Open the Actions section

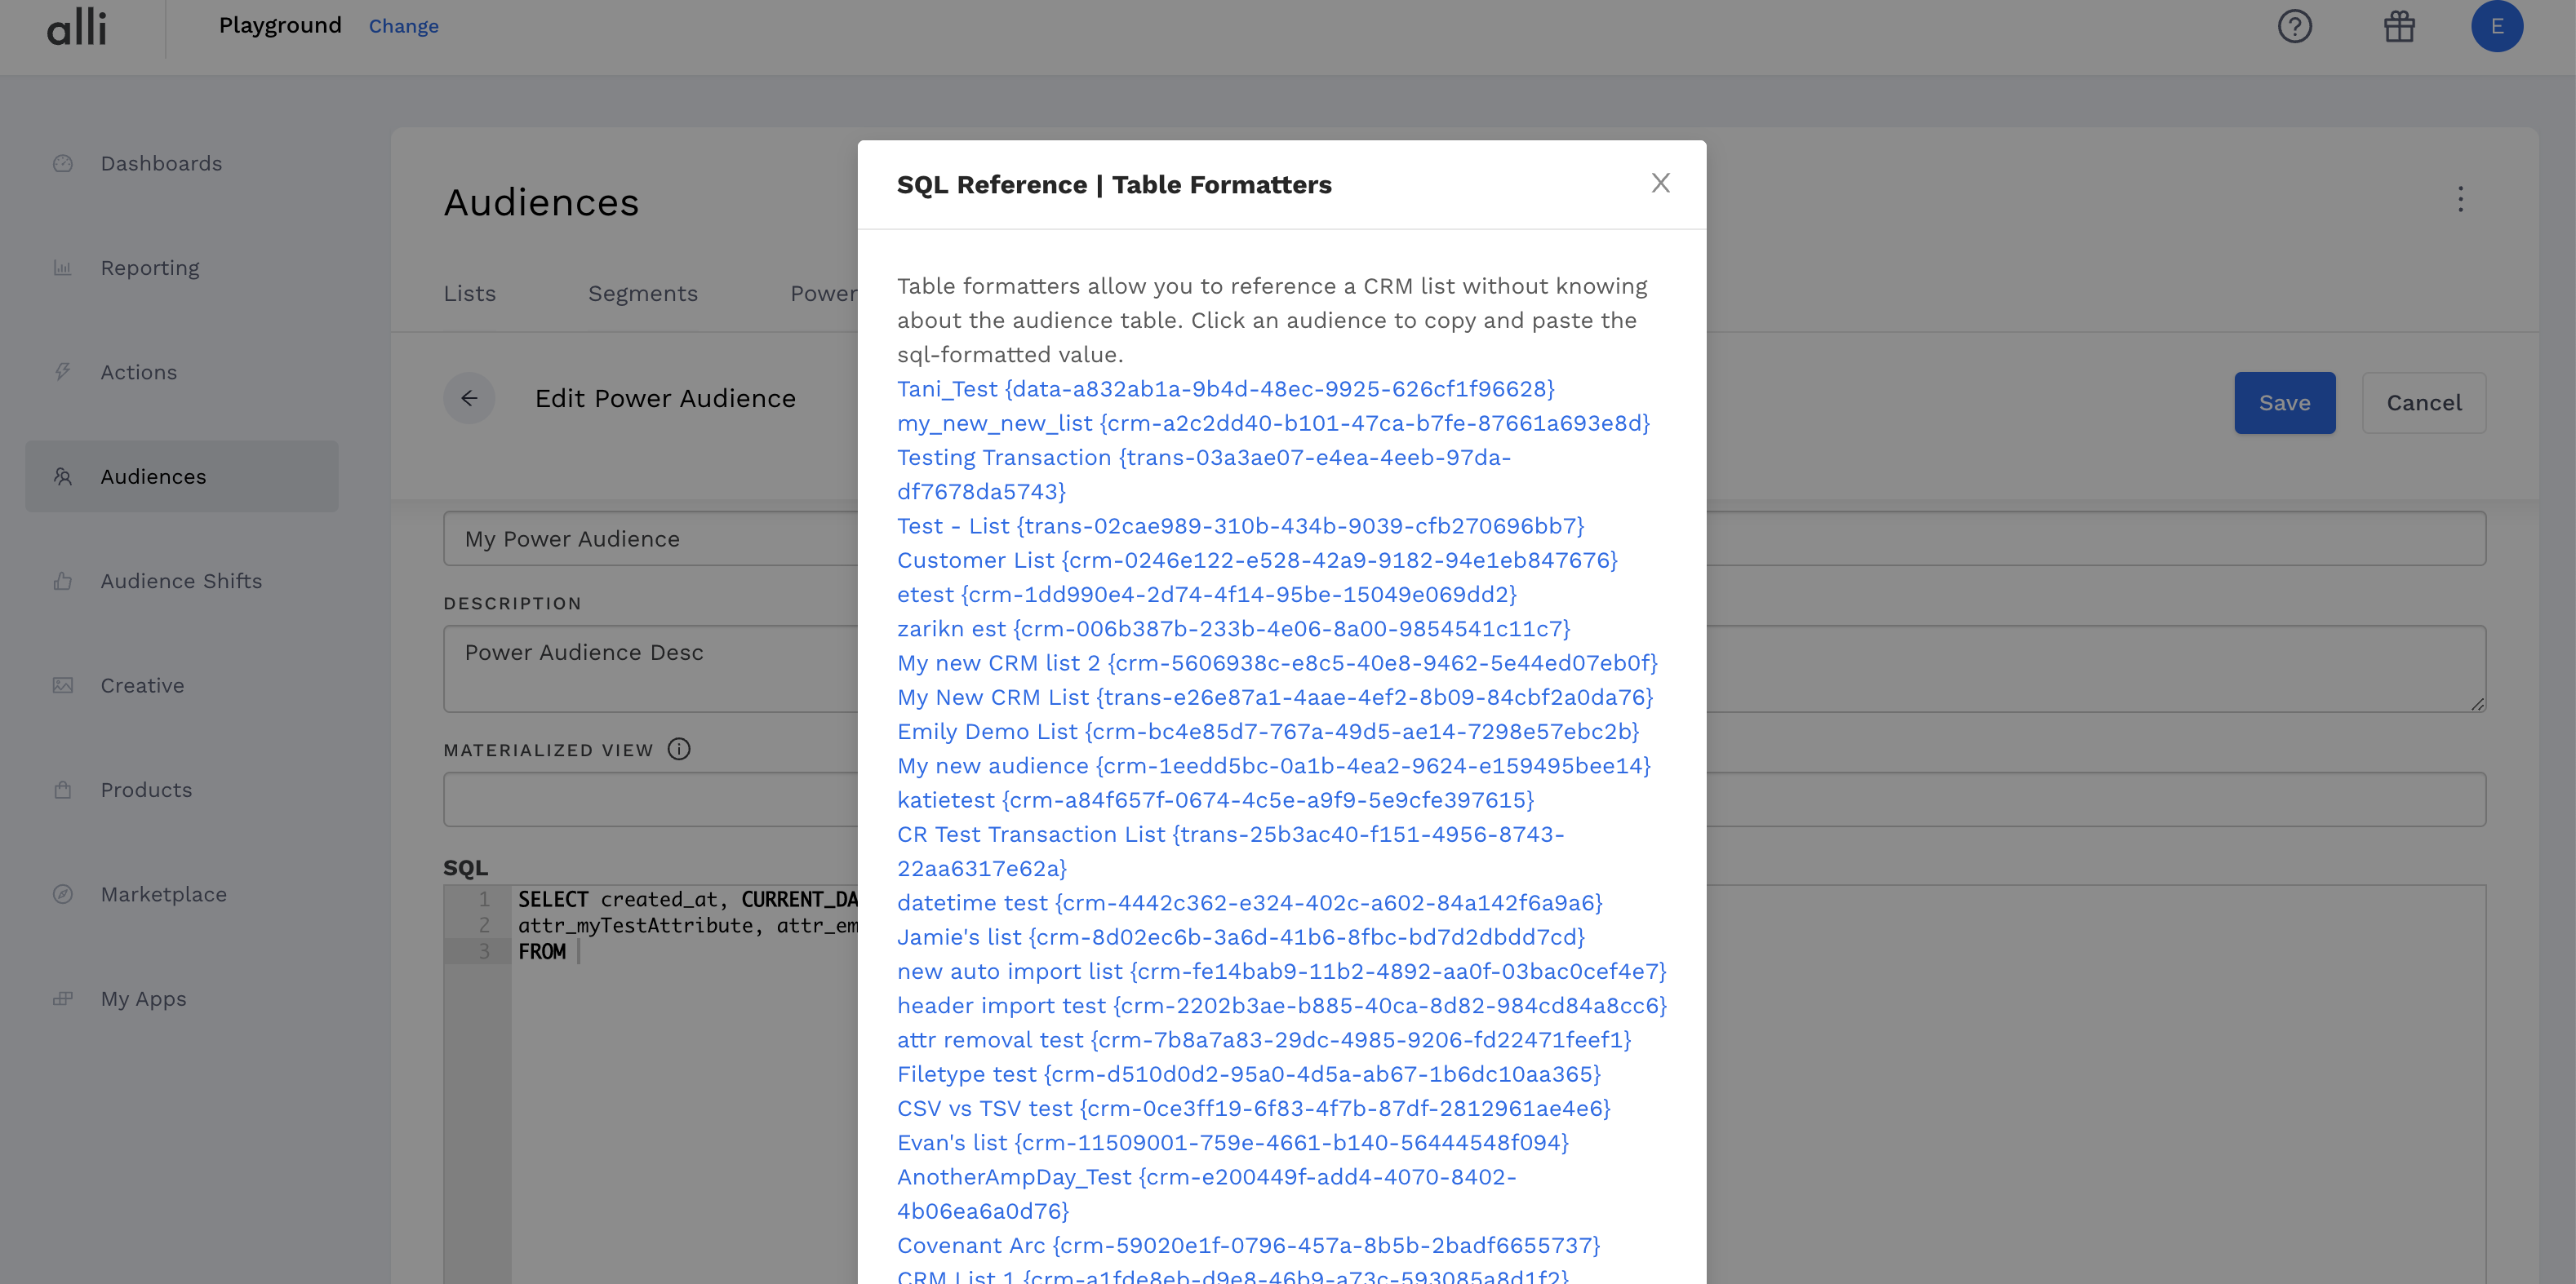click(139, 370)
